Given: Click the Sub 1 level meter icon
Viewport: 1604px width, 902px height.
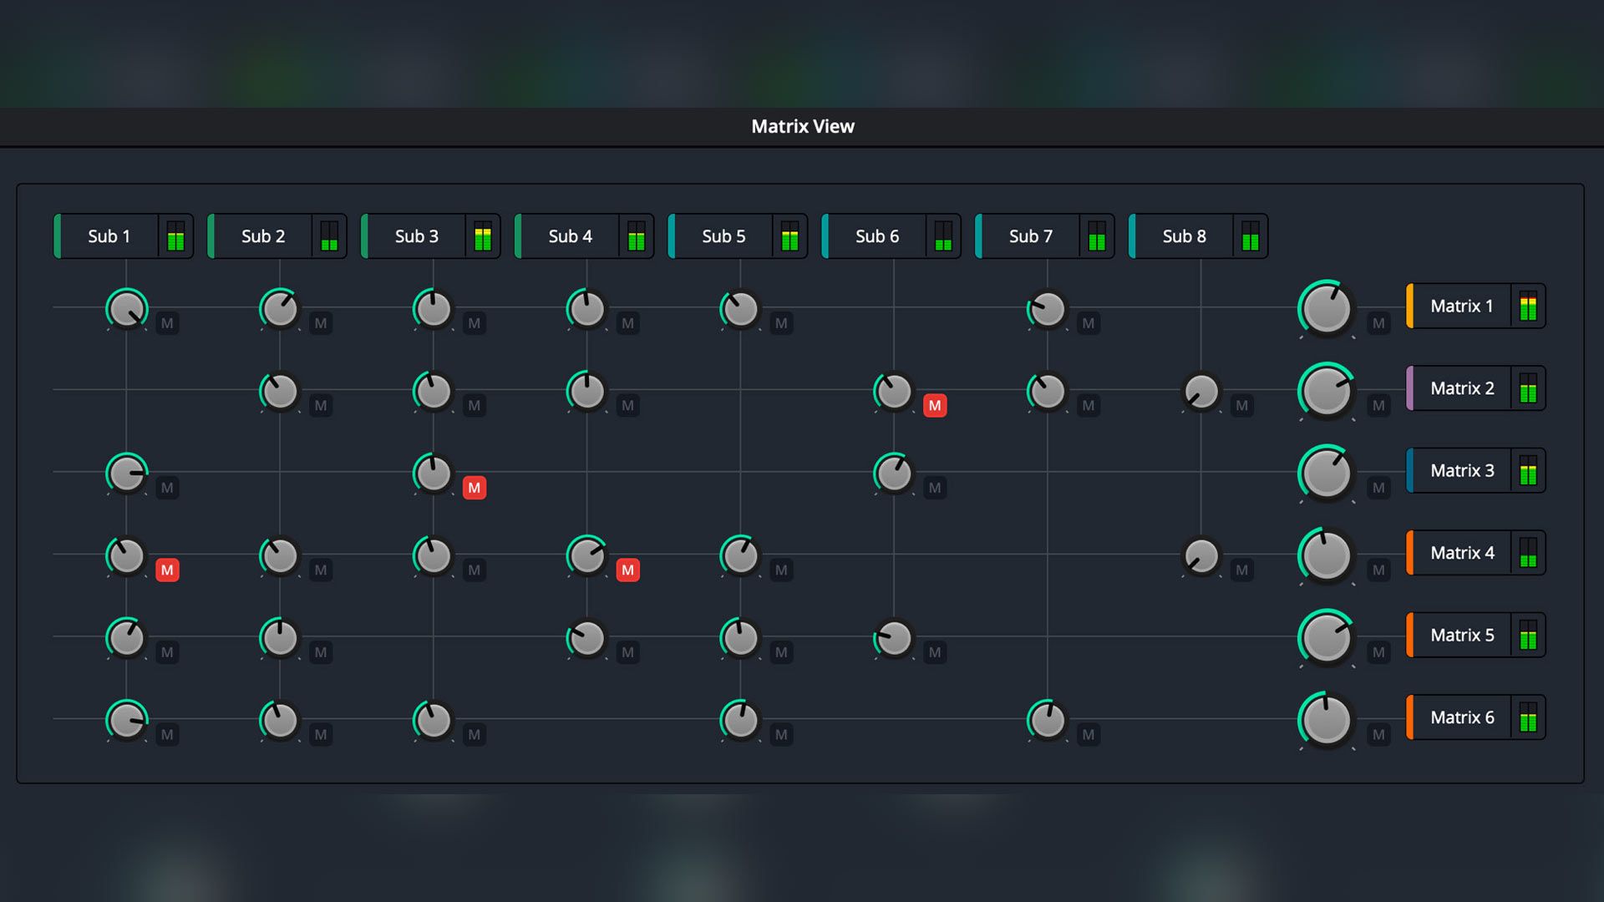Looking at the screenshot, I should coord(175,236).
